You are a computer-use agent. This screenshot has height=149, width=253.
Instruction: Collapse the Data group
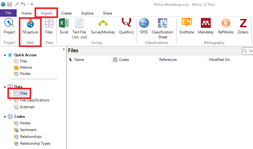click(x=5, y=87)
